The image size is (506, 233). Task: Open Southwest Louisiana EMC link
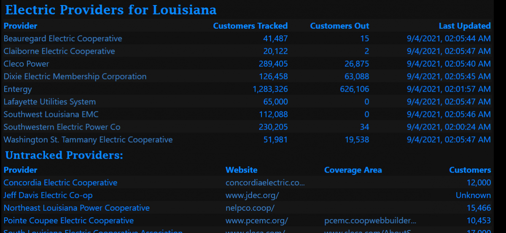point(51,114)
